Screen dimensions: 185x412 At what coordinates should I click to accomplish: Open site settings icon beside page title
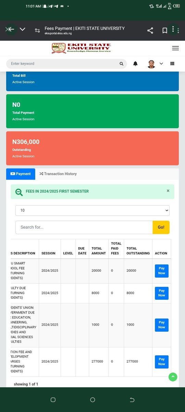coord(37,31)
